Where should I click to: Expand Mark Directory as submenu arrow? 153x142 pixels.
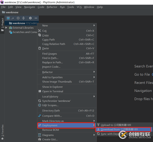pyautogui.click(x=94, y=121)
